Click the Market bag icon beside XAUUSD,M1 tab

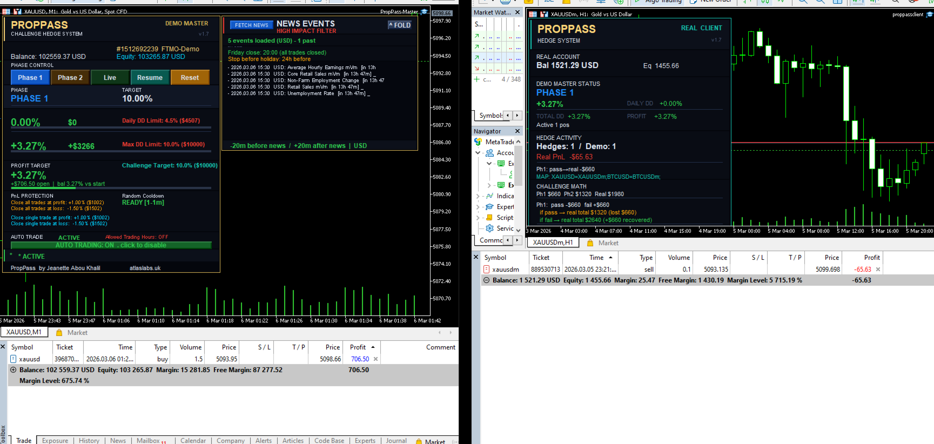click(59, 333)
